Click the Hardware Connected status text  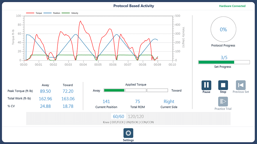click(x=232, y=6)
